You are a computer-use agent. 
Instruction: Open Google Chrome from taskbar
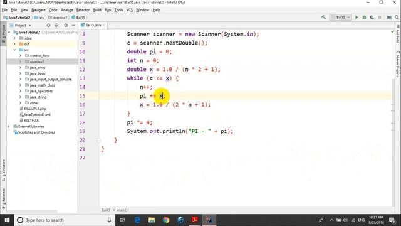(x=166, y=220)
